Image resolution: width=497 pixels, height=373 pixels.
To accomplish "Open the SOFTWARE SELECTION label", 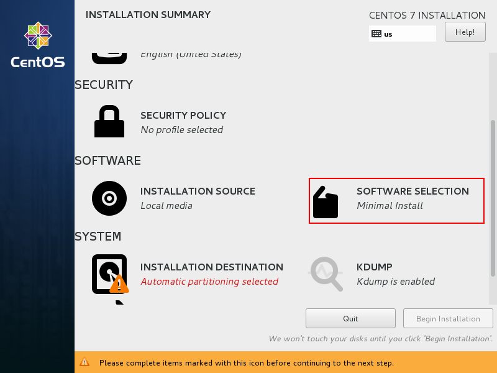I will point(413,191).
